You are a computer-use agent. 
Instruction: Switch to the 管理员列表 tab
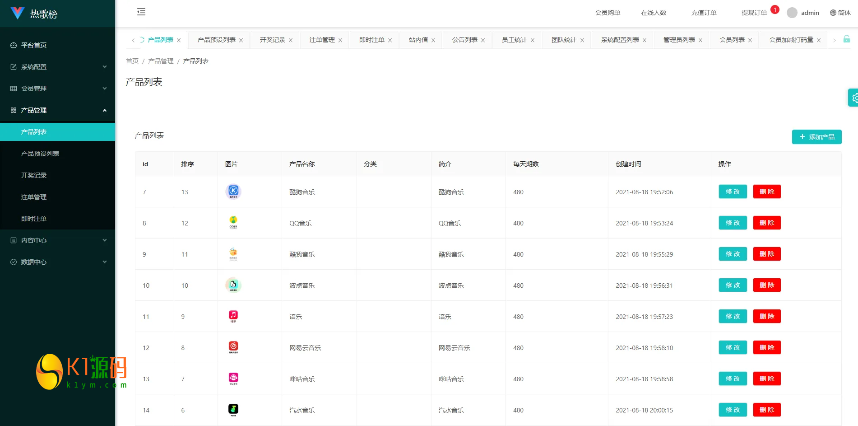coord(679,40)
